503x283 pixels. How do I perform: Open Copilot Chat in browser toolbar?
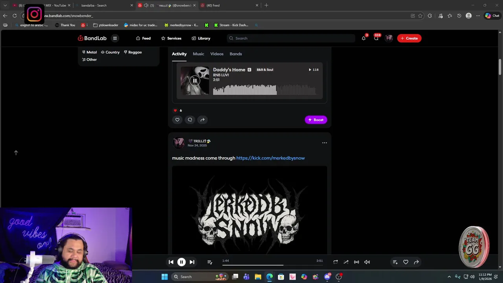492,16
